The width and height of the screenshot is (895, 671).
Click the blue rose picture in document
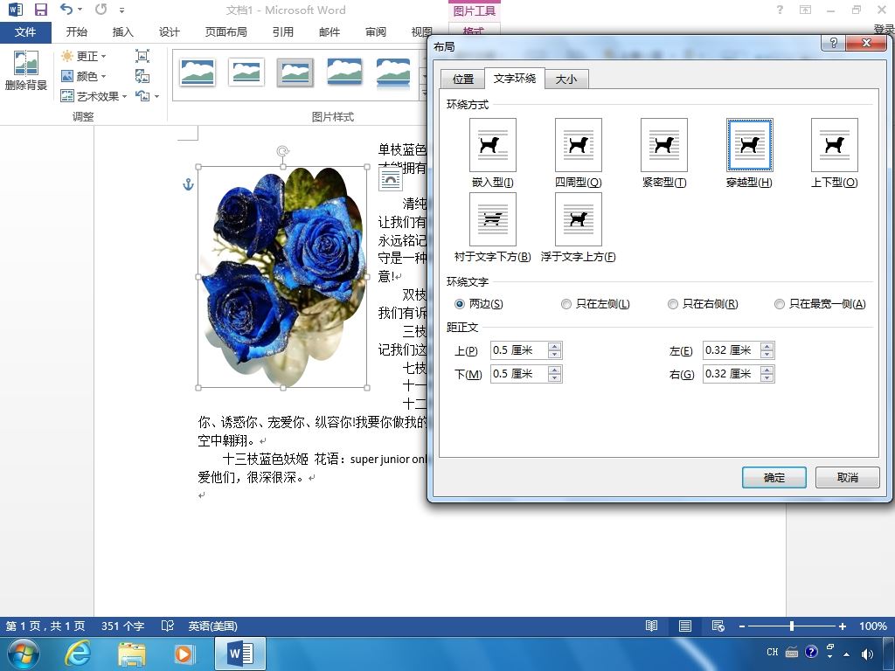coord(282,277)
